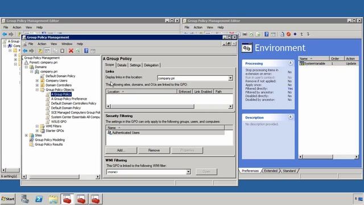
Task: Click the Remove button in Security Filtering
Action: click(154, 150)
